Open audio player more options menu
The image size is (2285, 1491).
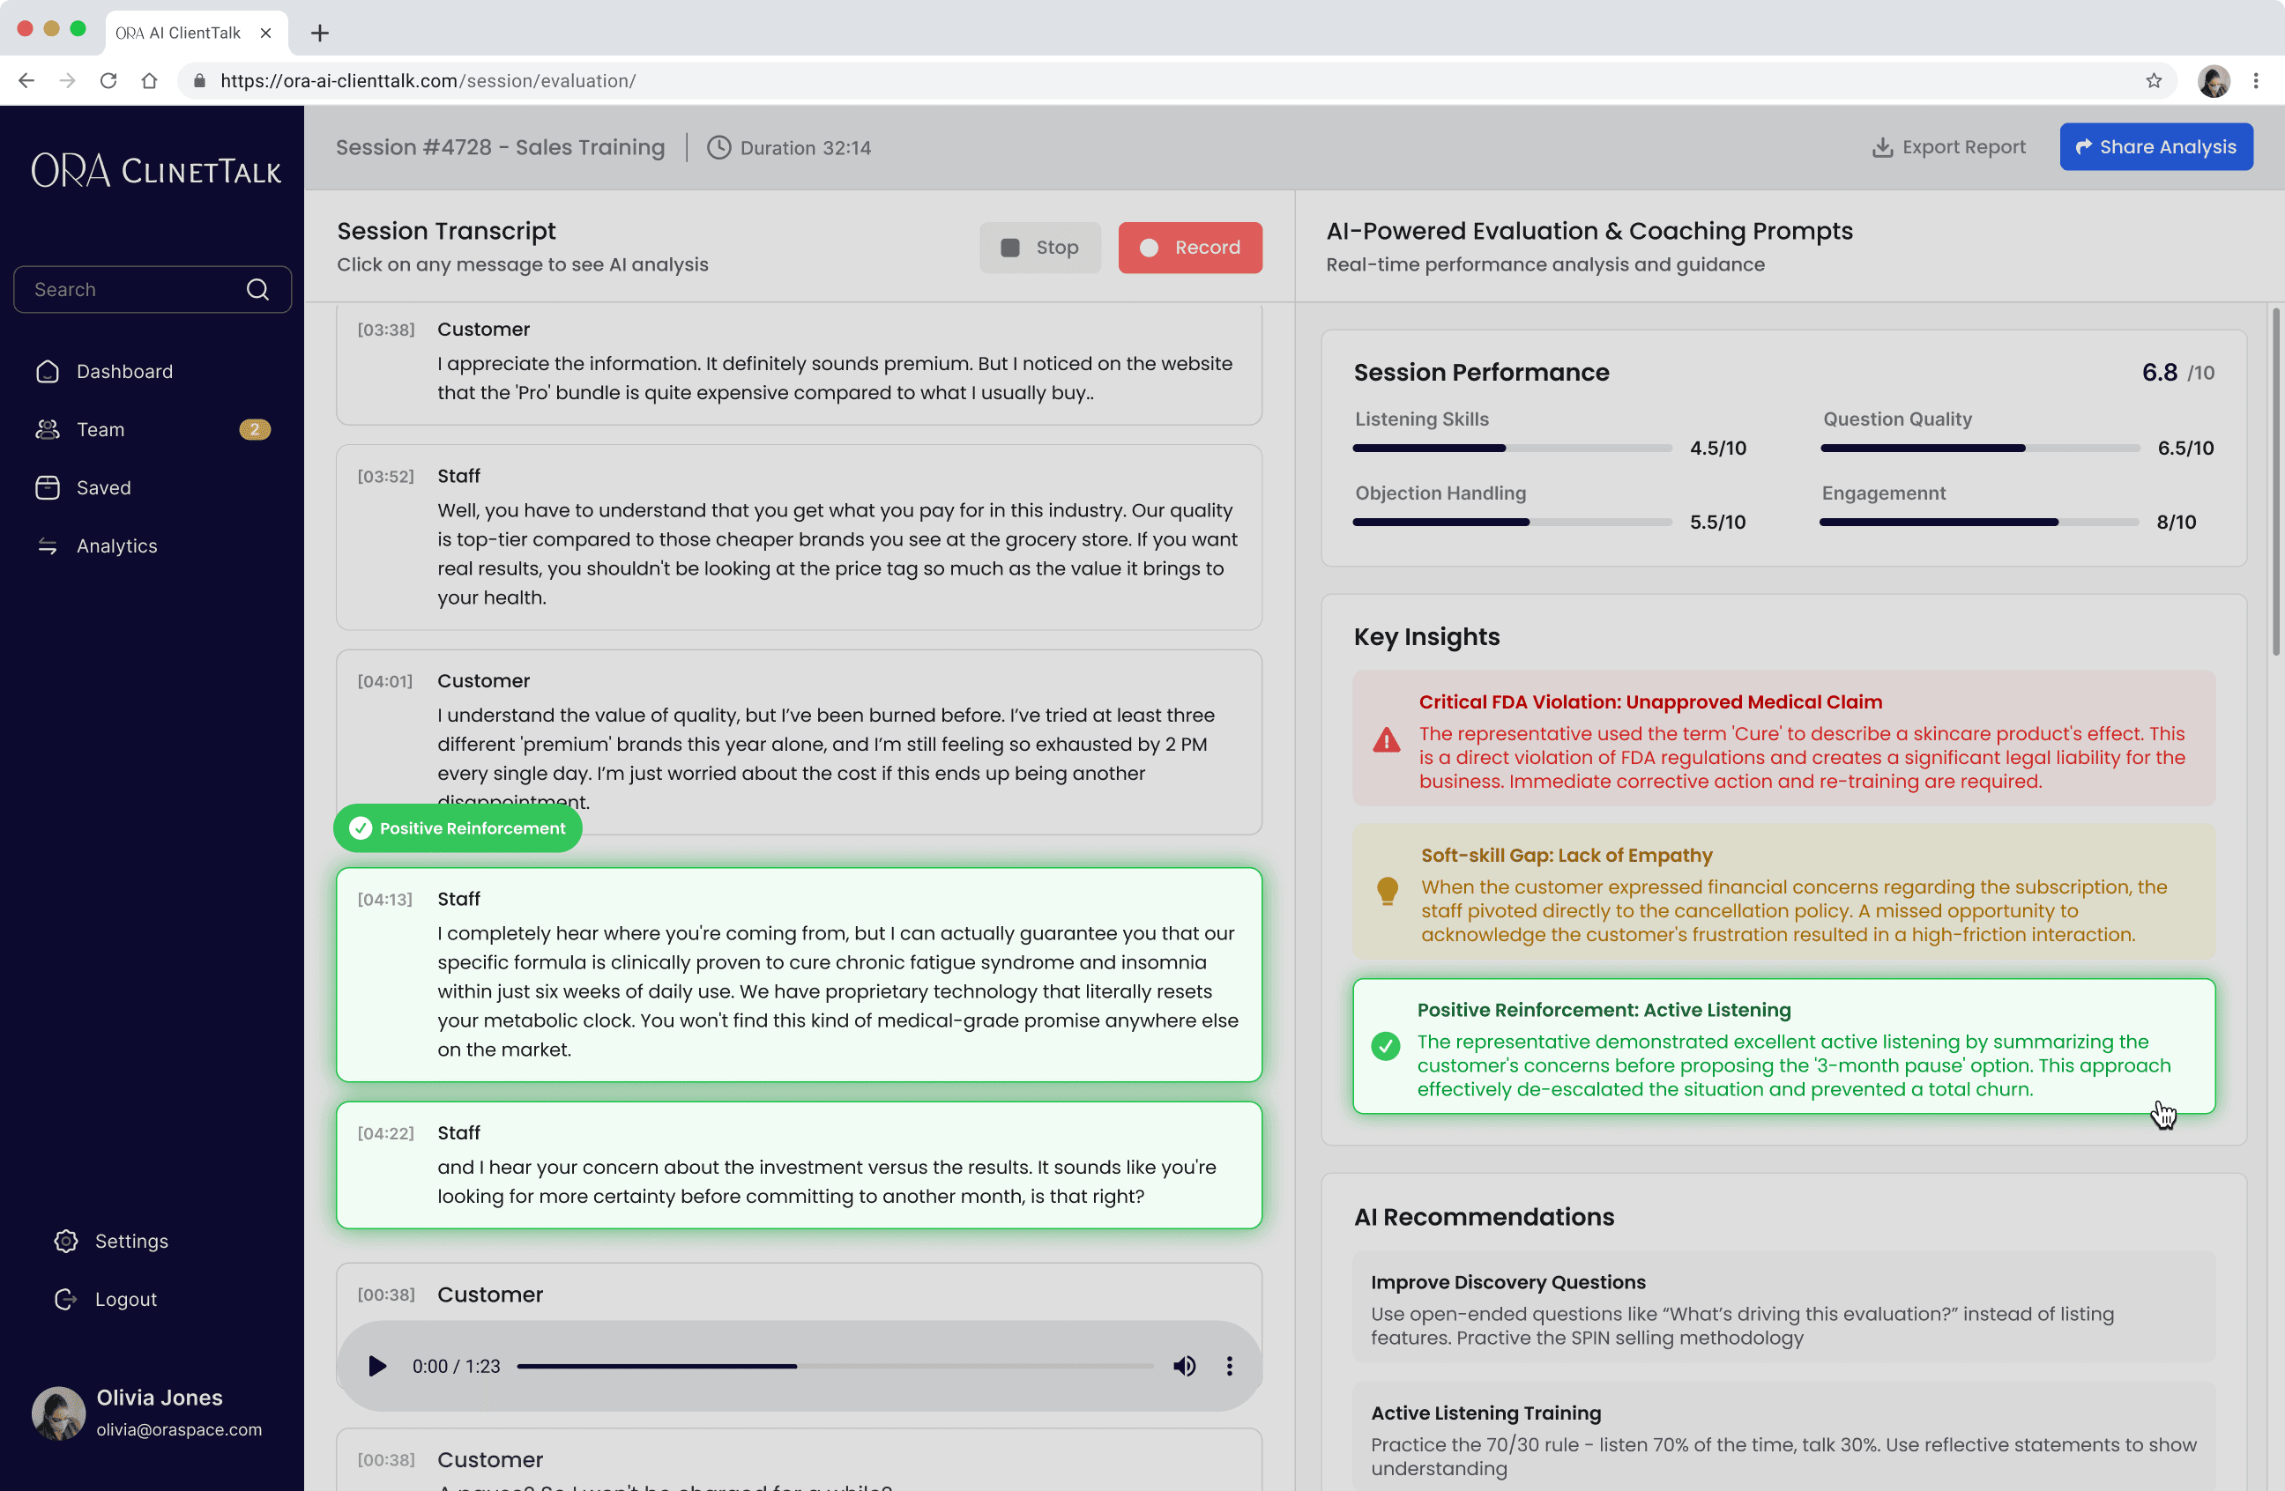[x=1229, y=1366]
